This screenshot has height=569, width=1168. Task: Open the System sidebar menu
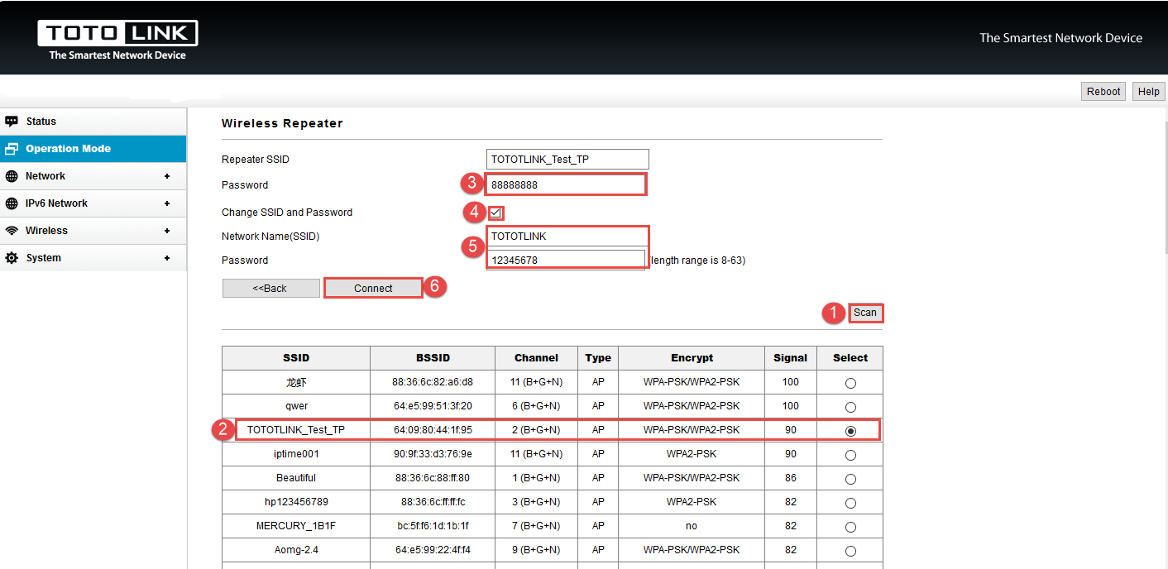pos(93,258)
